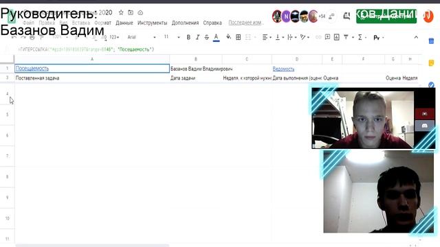
Task: Open the input tools Ру dropdown
Action: click(378, 38)
